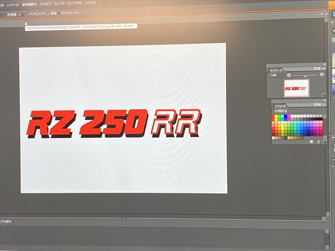The height and width of the screenshot is (251, 335).
Task: Click the ナビゲータ panel resize grip
Action: [324, 95]
